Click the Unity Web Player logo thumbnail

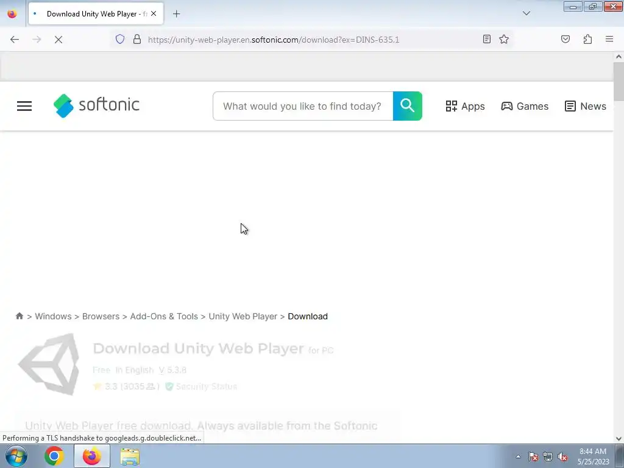click(49, 364)
